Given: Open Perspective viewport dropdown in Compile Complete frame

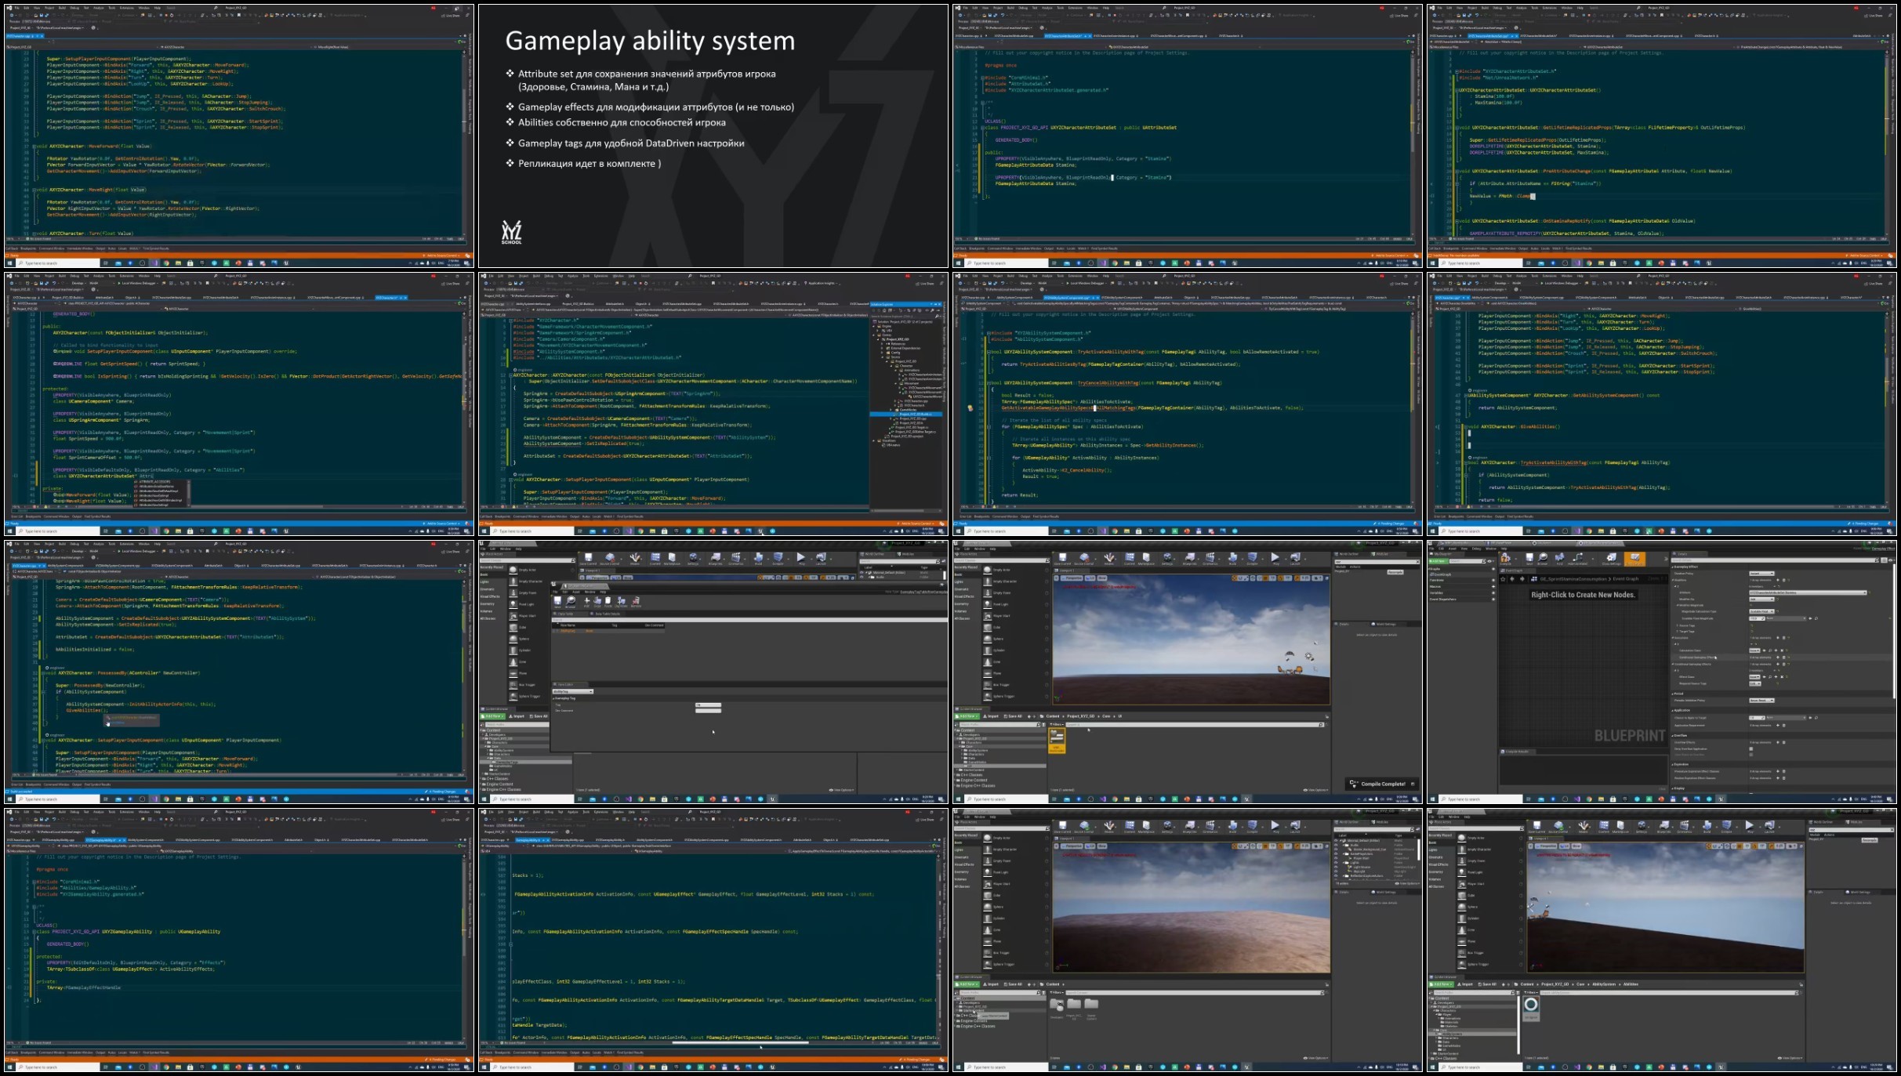Looking at the screenshot, I should pos(1072,578).
